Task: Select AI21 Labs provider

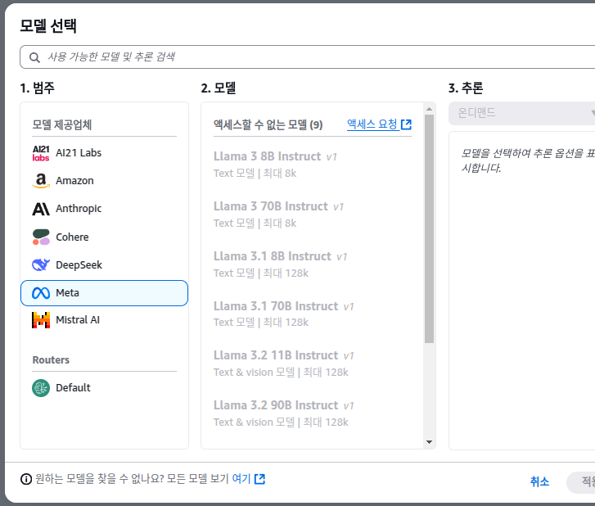Action: click(105, 153)
